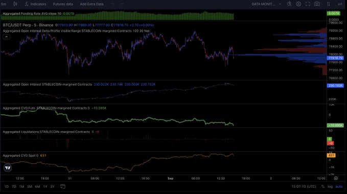
Task: Select the 3M date range
Action: (30, 187)
